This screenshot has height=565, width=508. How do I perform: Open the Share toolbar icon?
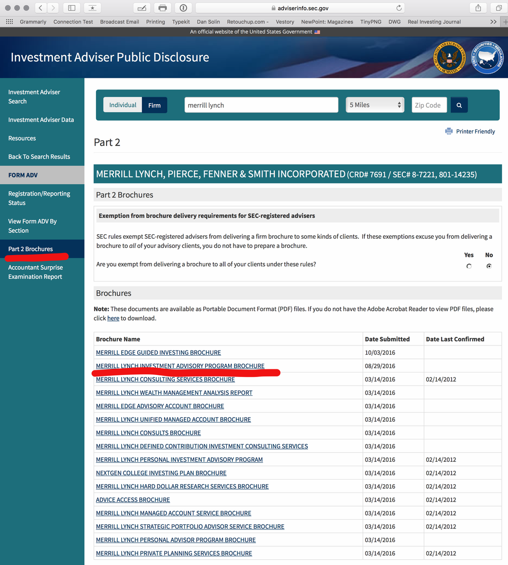pyautogui.click(x=478, y=8)
